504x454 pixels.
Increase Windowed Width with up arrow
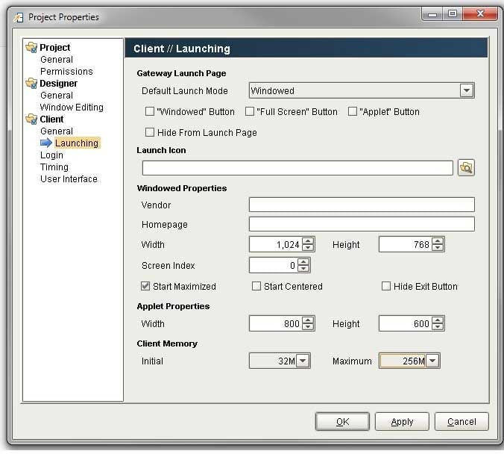point(308,240)
